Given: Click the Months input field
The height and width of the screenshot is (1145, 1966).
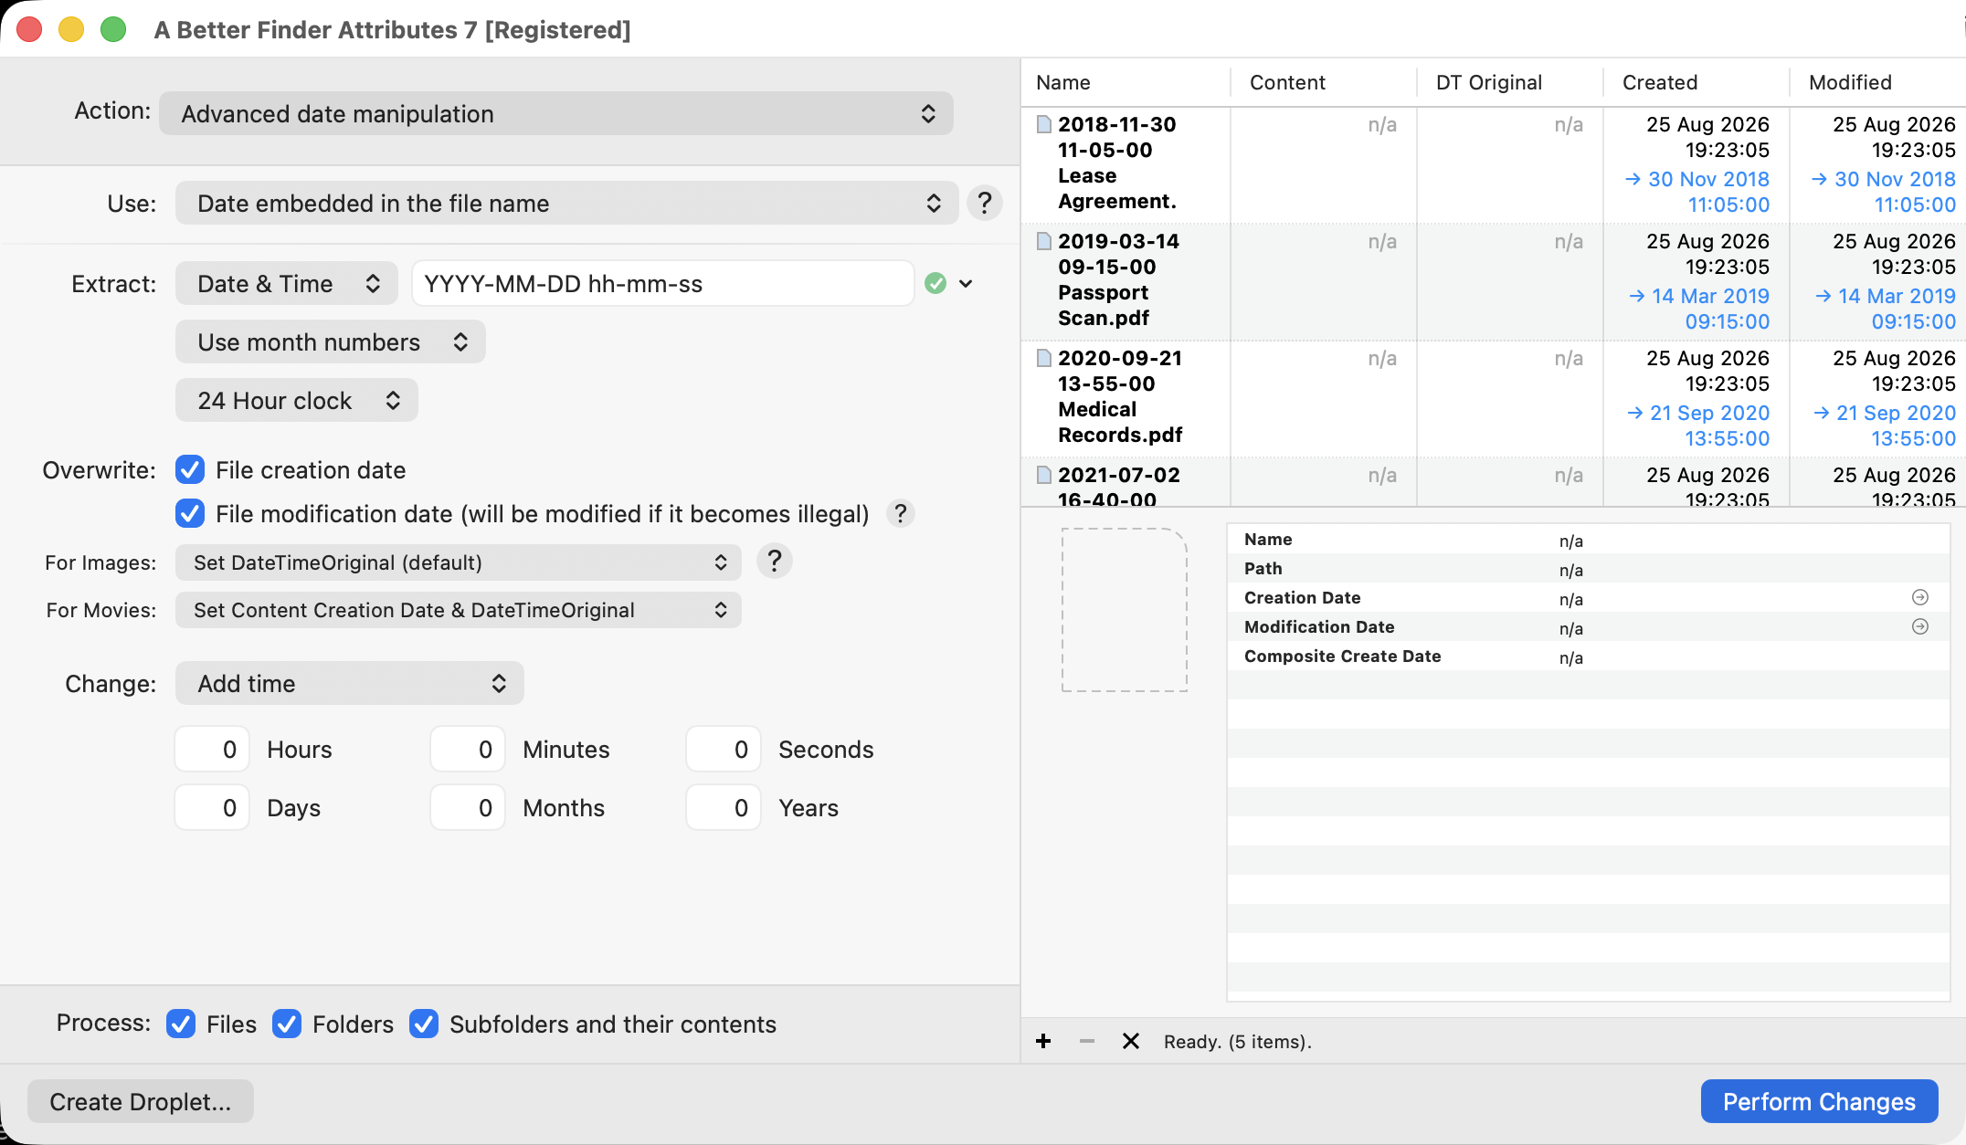Looking at the screenshot, I should 468,807.
